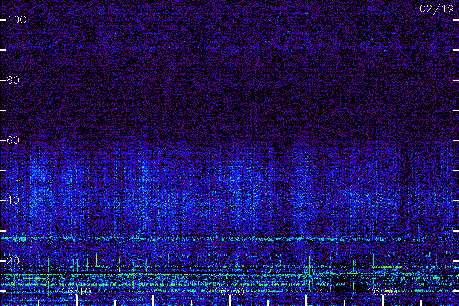This screenshot has height=306, width=459.
Task: Click the 16:50 time axis label
Action: pyautogui.click(x=382, y=291)
